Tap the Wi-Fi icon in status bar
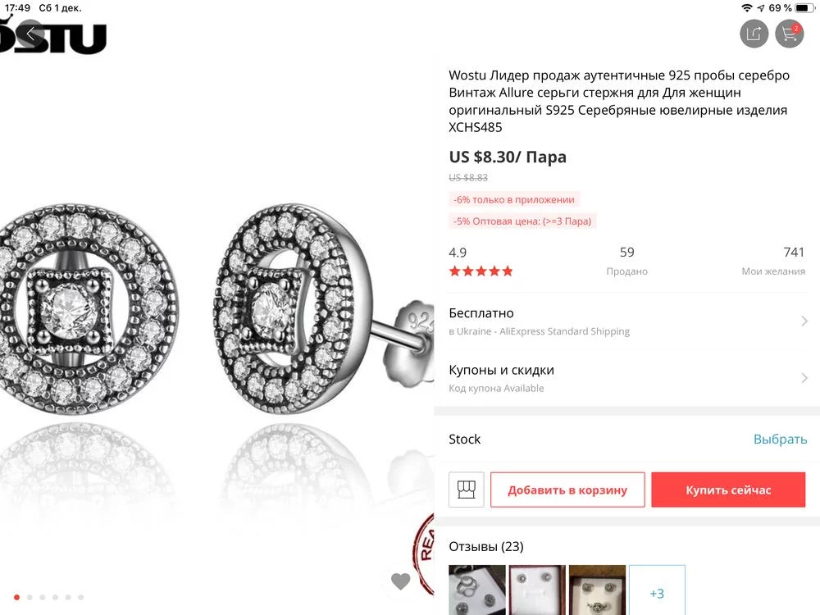This screenshot has height=615, width=820. point(746,7)
